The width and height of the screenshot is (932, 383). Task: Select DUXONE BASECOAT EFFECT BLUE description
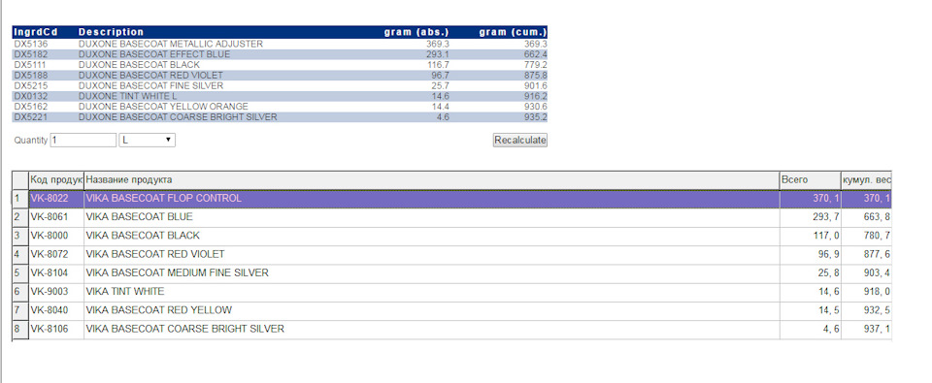[154, 54]
